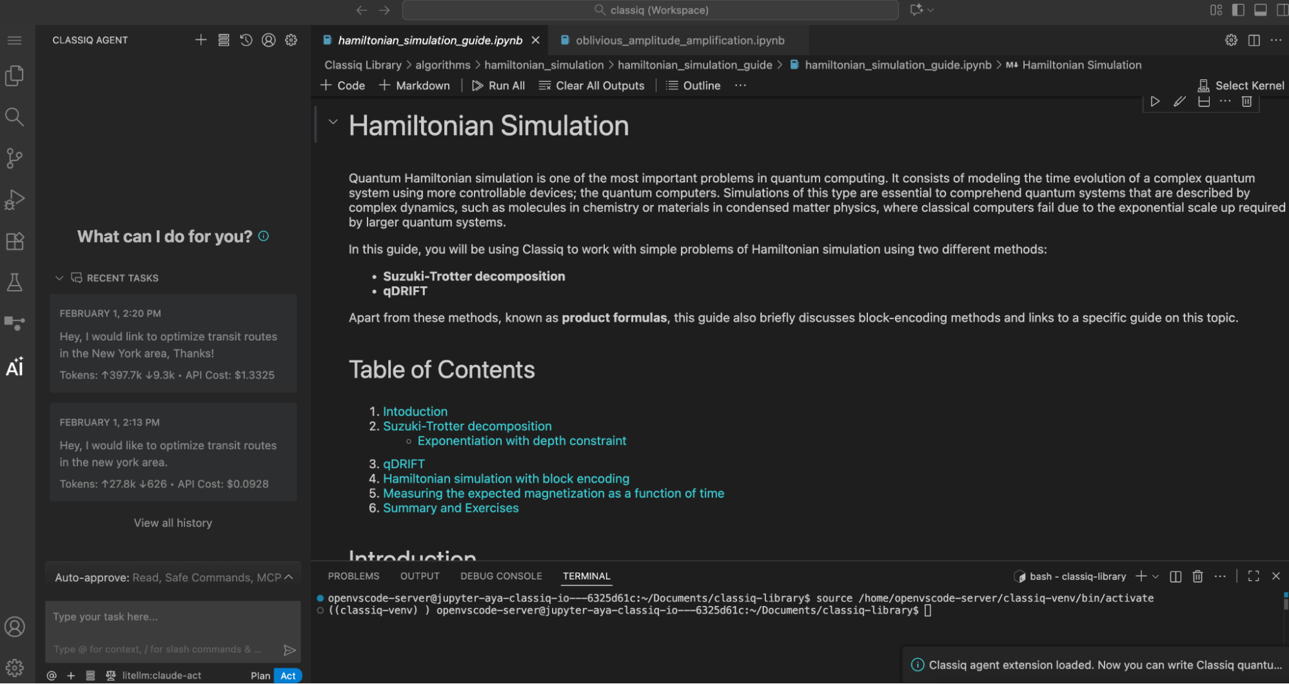Screen dimensions: 1289x684
Task: Open the Search view in the activity bar
Action: coord(14,117)
